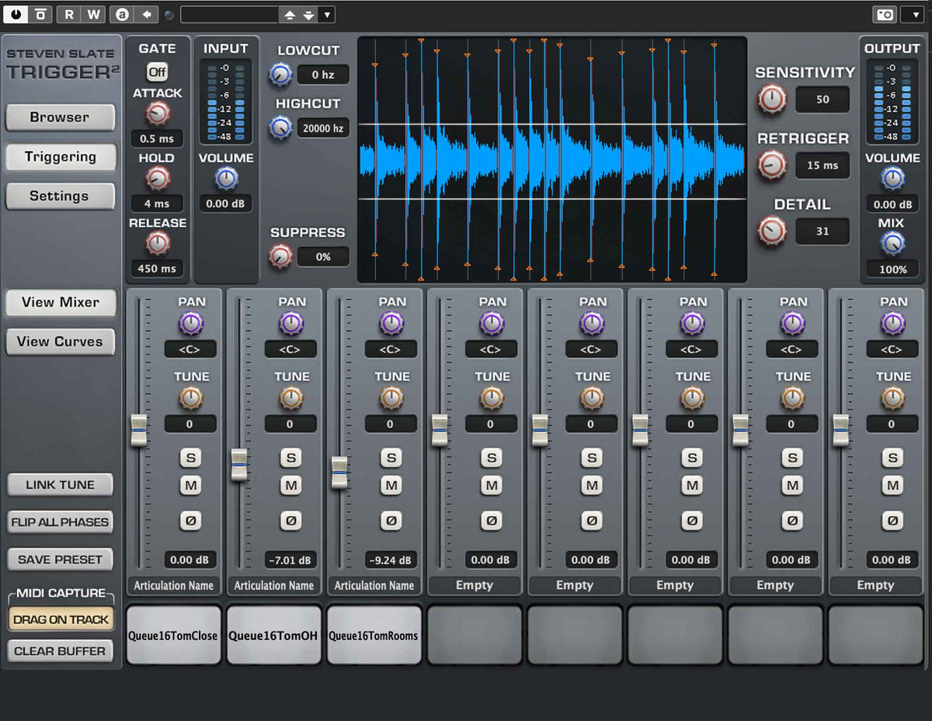Select the Queue16TomClose sample pad

[x=173, y=635]
